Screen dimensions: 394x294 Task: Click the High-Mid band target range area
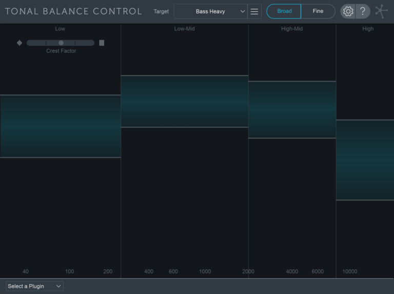pos(292,110)
